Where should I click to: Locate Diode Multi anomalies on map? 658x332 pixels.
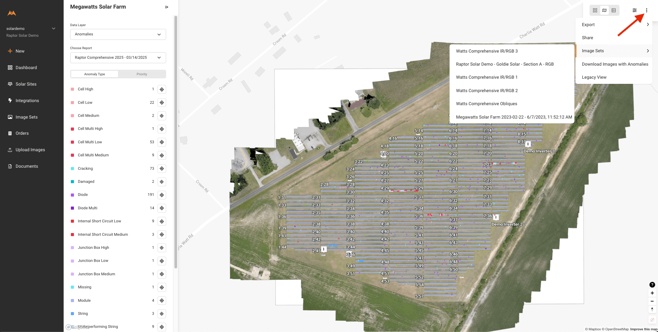tap(162, 208)
